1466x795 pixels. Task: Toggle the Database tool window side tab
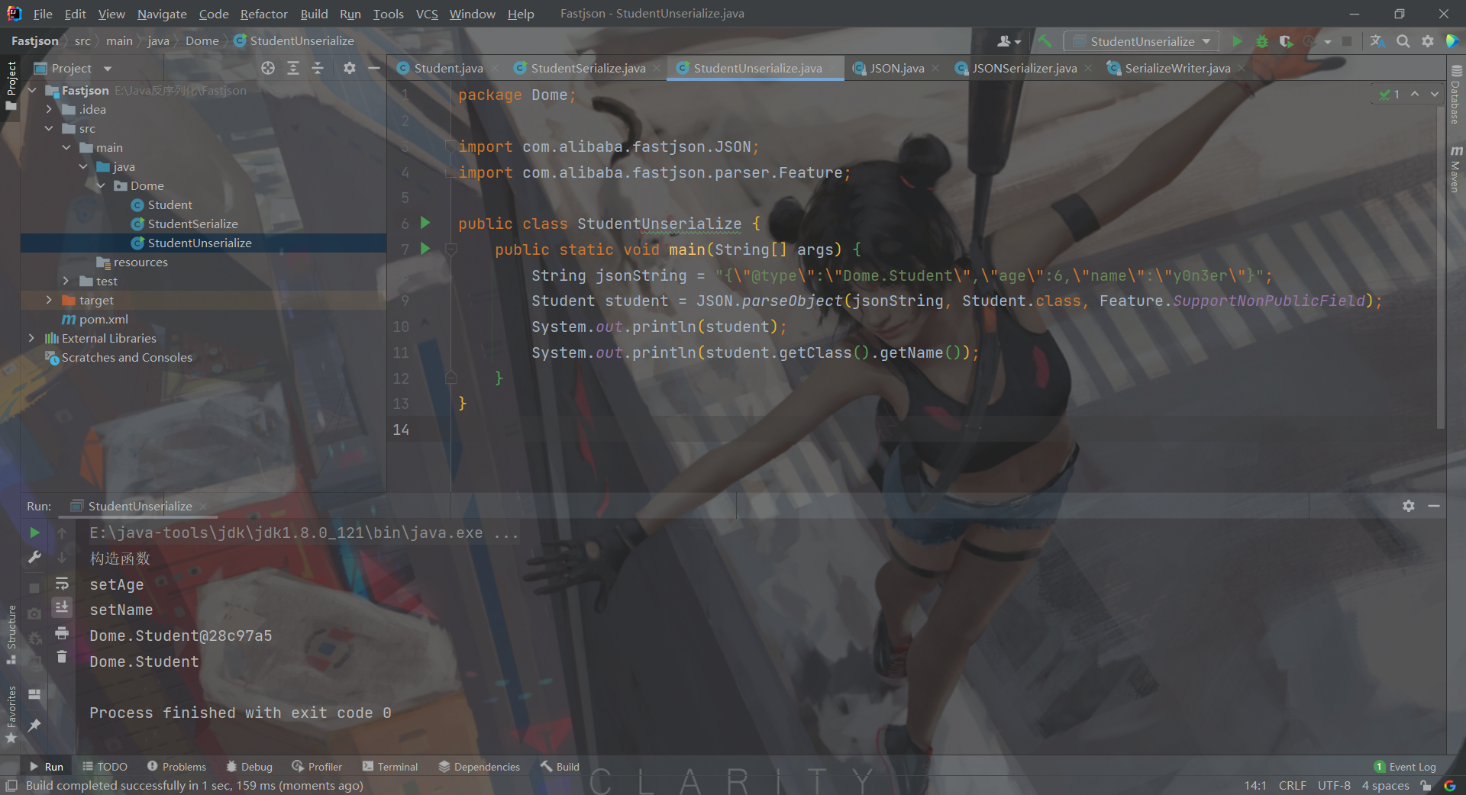1455,95
